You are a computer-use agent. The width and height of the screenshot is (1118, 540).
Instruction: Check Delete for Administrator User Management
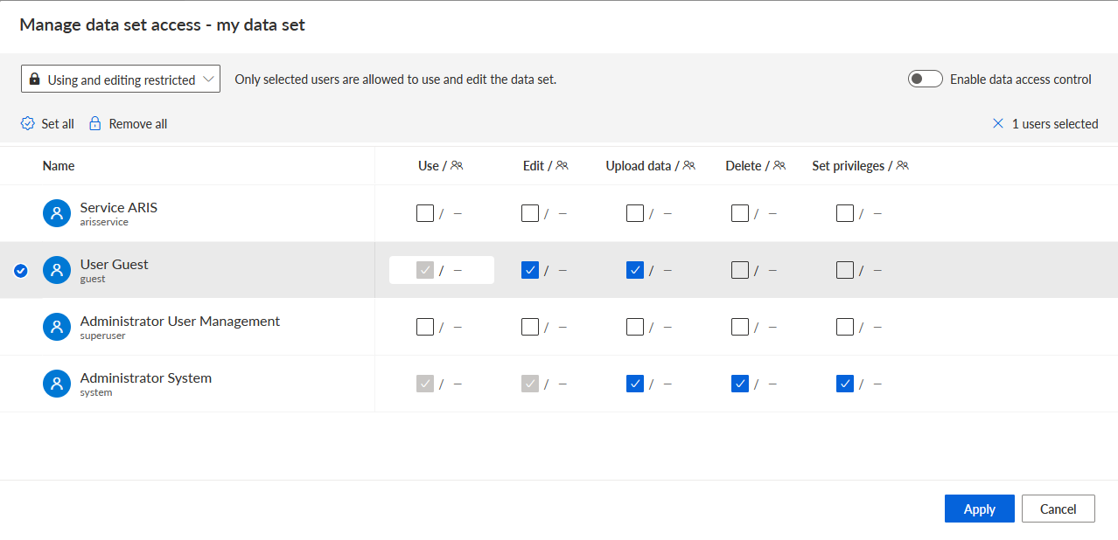pyautogui.click(x=740, y=327)
